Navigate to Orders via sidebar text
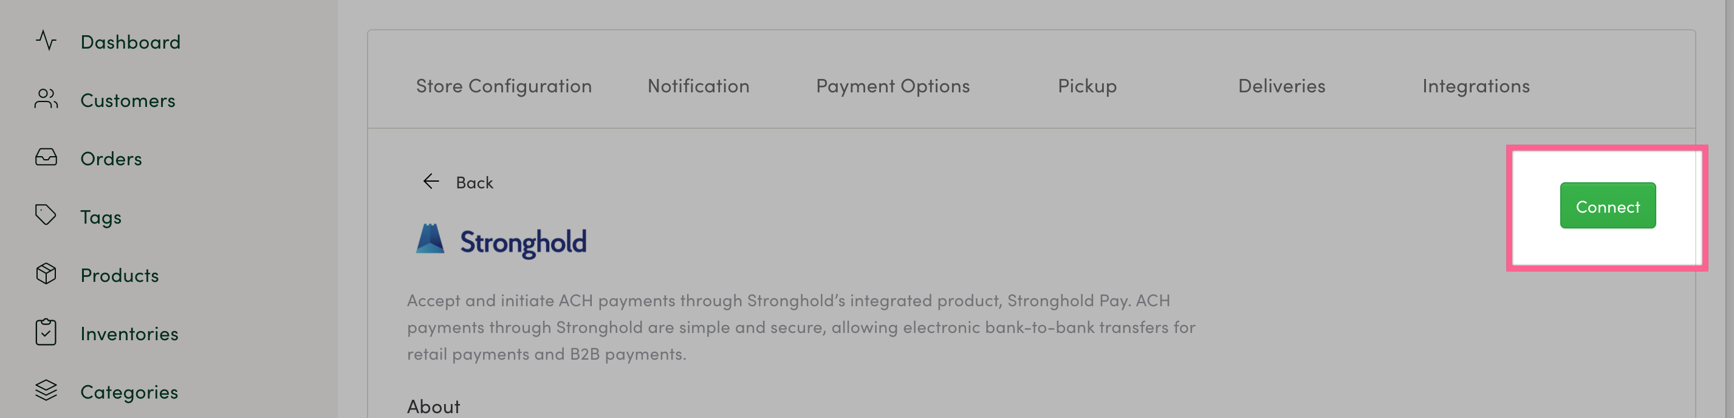 (x=111, y=159)
